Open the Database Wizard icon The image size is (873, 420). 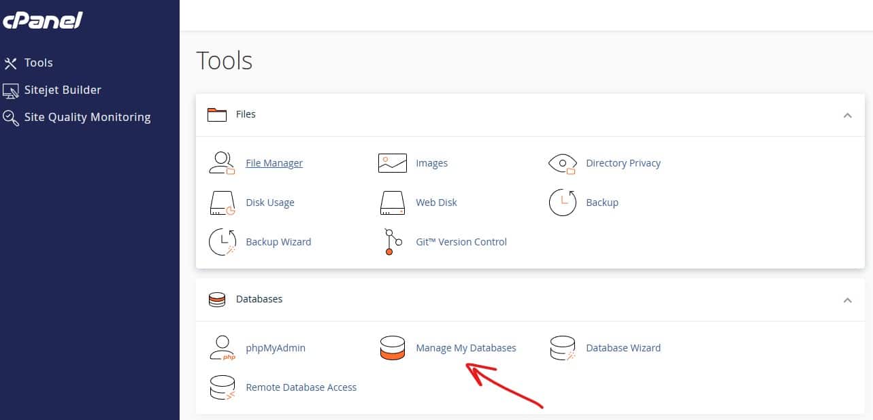click(562, 348)
